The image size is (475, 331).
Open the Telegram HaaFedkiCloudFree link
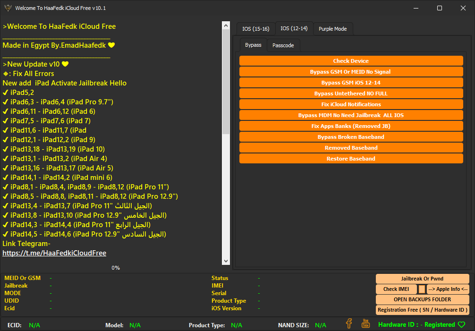click(x=54, y=254)
